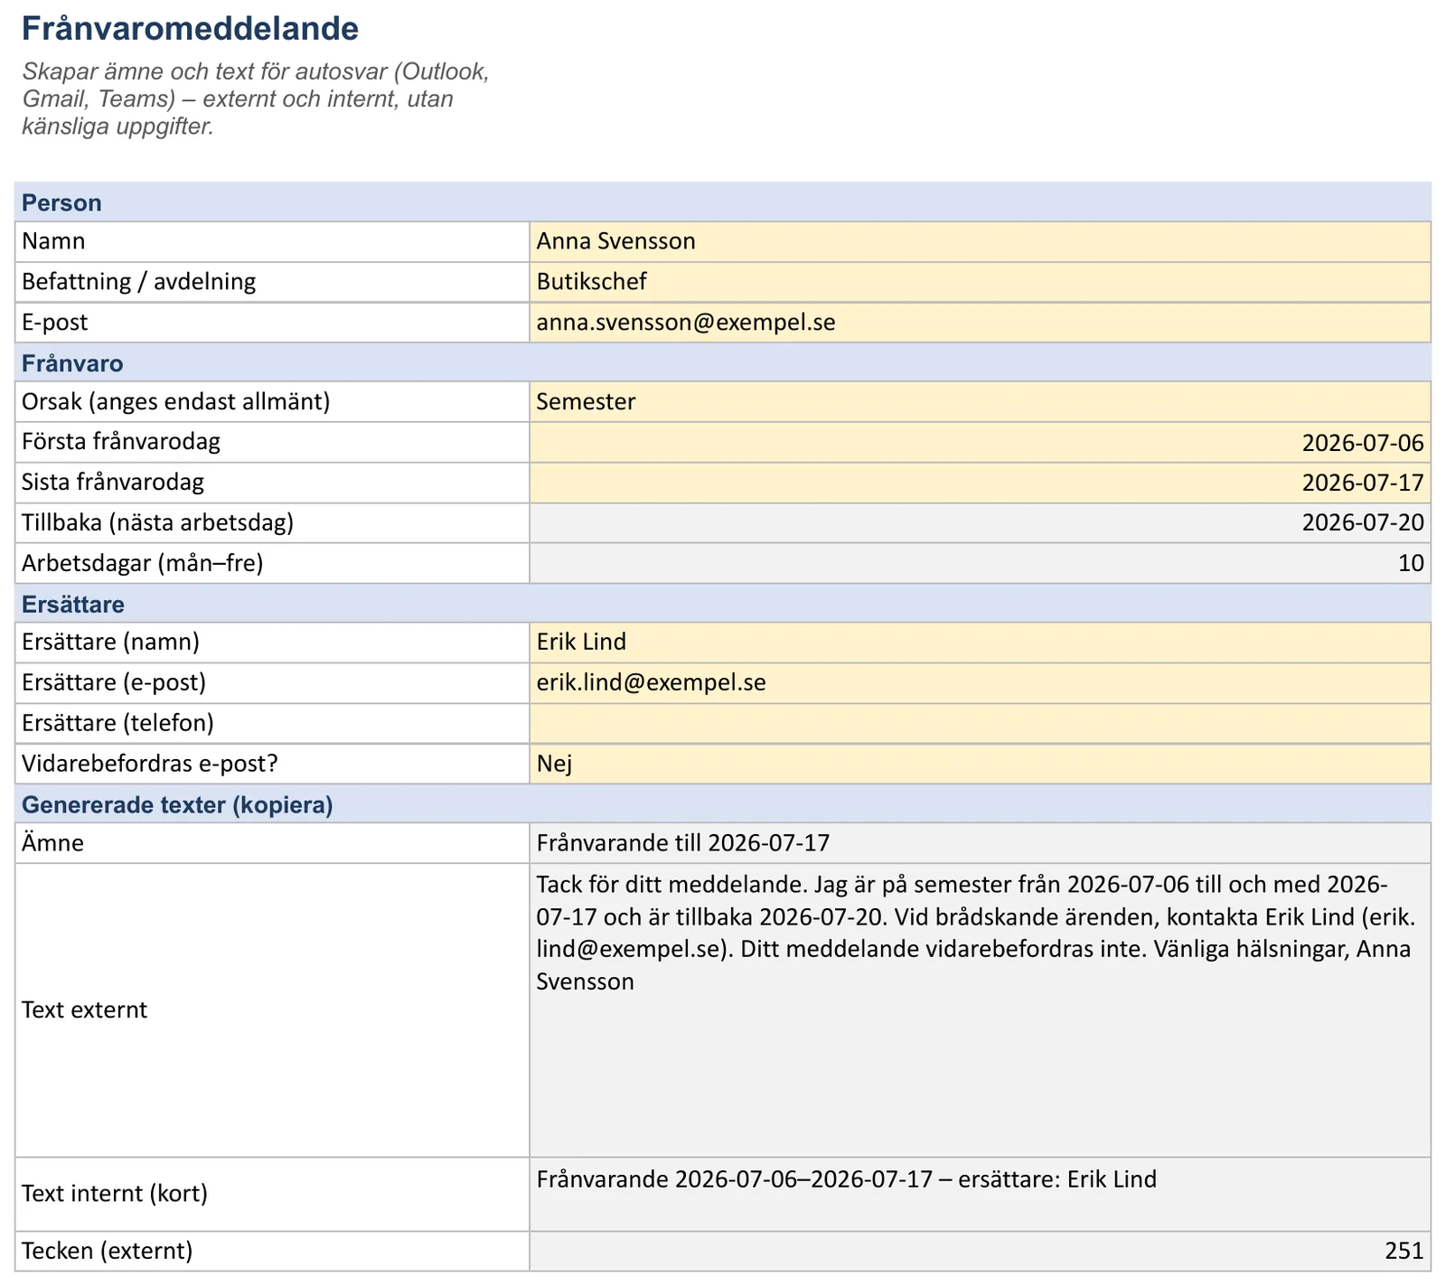Click the Orsak (anges endast allmänt) label
The image size is (1446, 1286).
point(176,401)
